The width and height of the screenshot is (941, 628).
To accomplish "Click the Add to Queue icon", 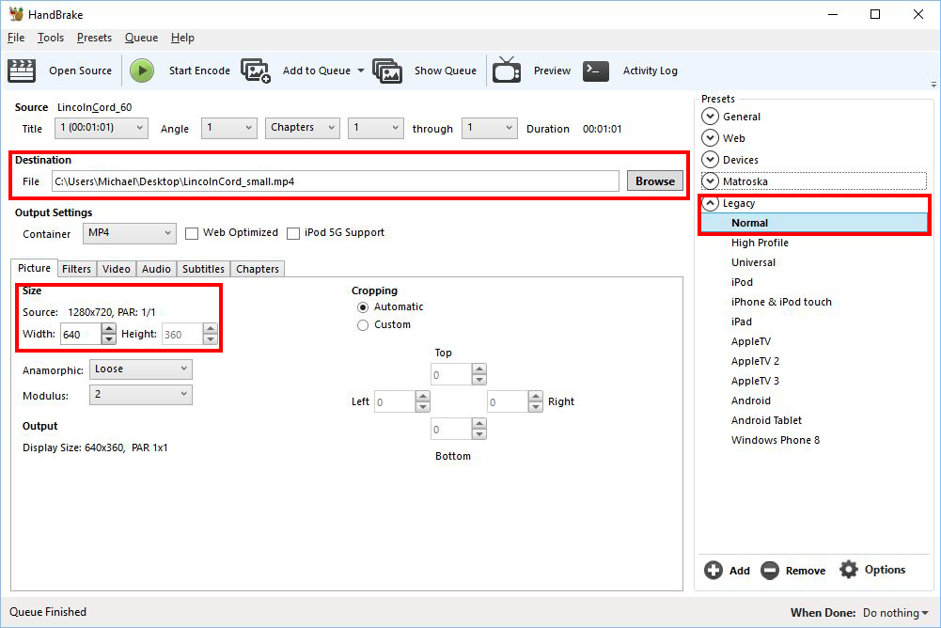I will tap(256, 71).
